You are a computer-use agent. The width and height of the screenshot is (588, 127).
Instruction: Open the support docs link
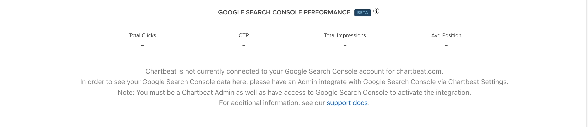tap(347, 103)
